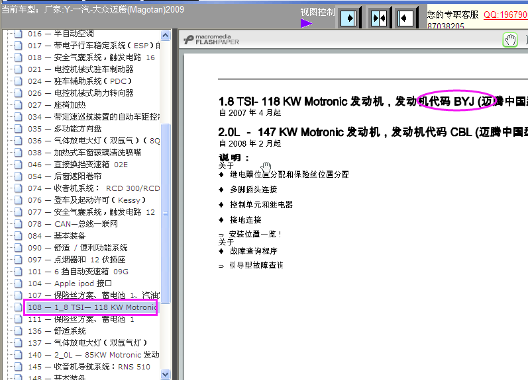Open item 140 2_0L 85KW Motronic
528x380 pixels.
93,355
